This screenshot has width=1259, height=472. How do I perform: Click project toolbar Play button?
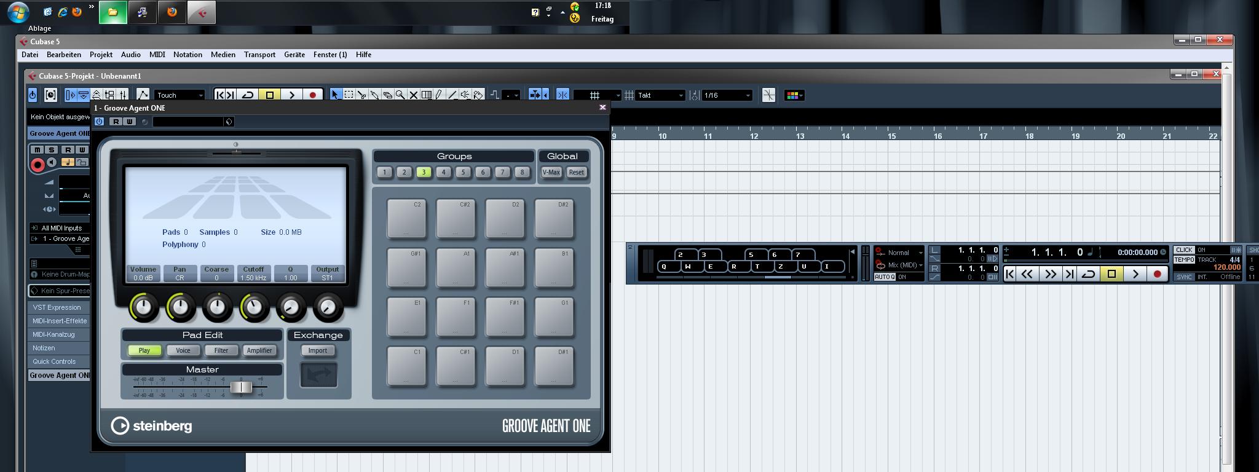[x=292, y=95]
